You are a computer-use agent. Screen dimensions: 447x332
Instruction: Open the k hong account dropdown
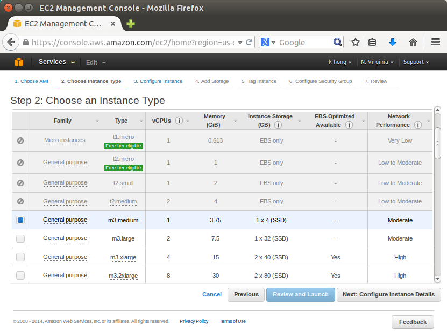340,62
